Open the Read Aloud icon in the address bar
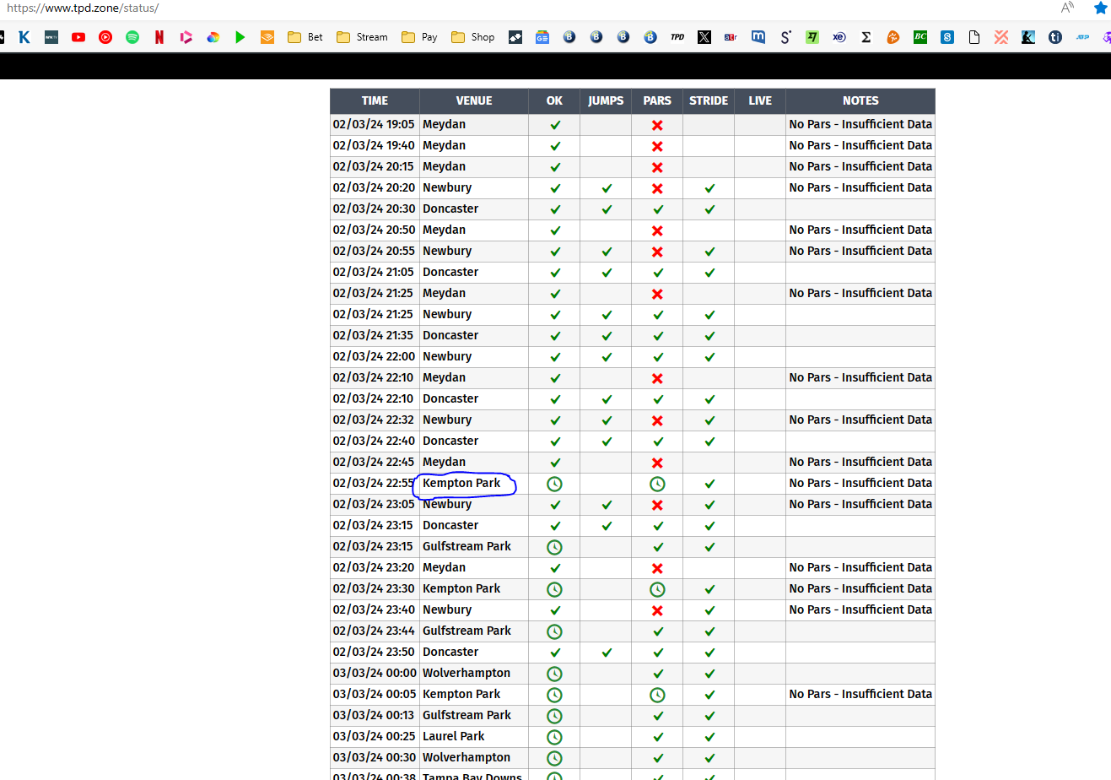 pyautogui.click(x=1067, y=8)
